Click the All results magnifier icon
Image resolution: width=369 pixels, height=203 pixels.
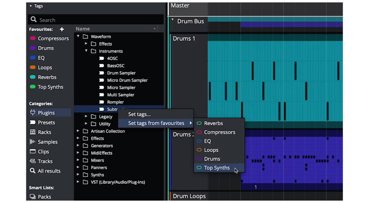[x=32, y=171]
